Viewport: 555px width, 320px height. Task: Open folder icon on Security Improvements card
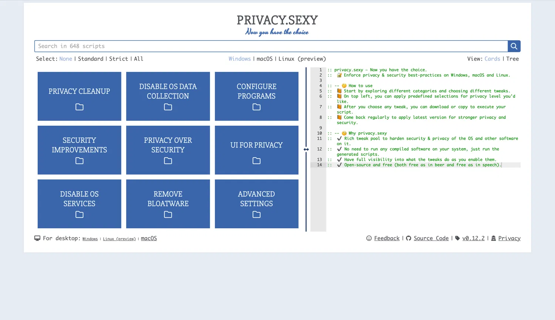80,161
